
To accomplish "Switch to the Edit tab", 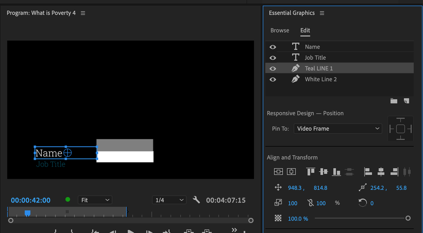I will coord(305,30).
